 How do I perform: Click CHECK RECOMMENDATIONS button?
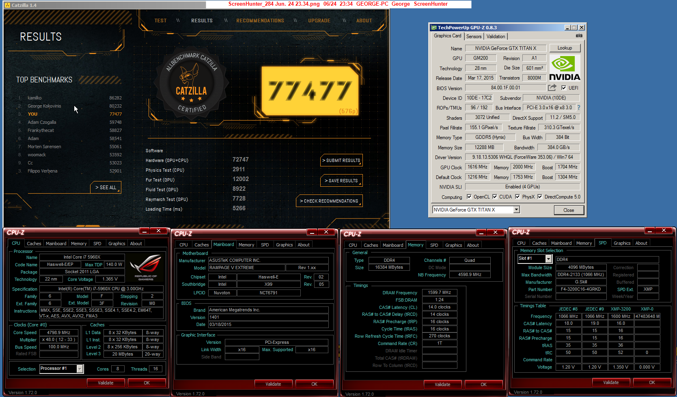tap(329, 201)
